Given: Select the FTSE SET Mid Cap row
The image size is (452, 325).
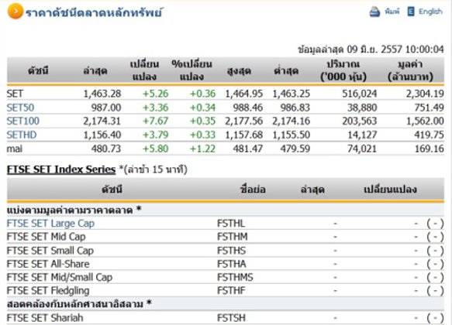Looking at the screenshot, I should pyautogui.click(x=226, y=237).
